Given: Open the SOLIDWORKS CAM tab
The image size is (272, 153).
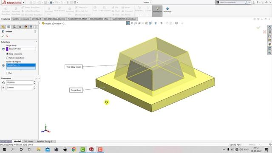Looking at the screenshot, I should 99,19.
